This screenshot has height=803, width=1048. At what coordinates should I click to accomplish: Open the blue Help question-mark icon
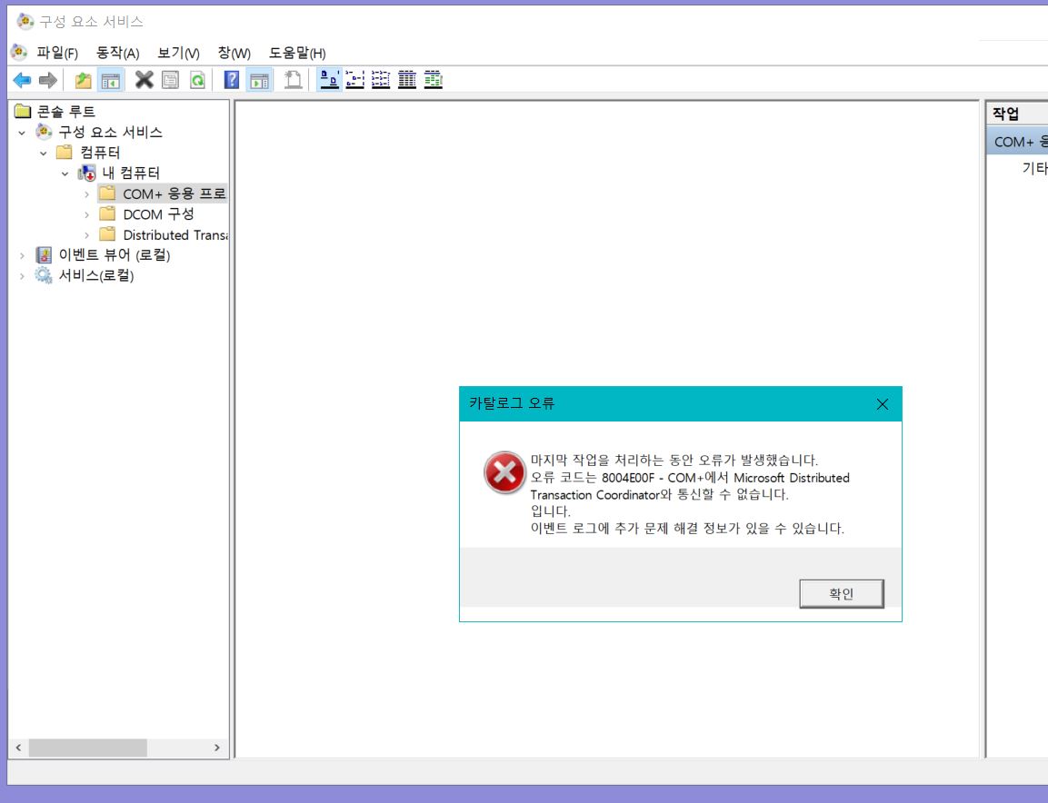[231, 80]
